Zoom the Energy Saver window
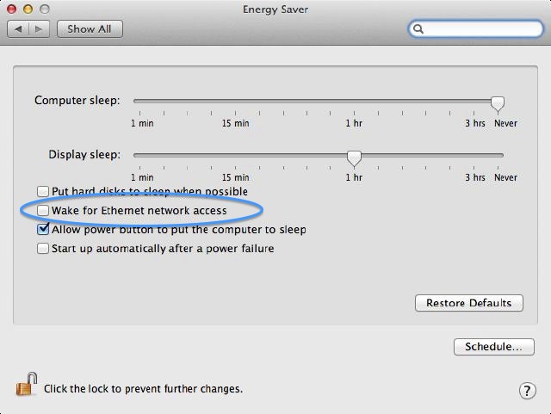Viewport: 551px width, 414px height. 44,9
